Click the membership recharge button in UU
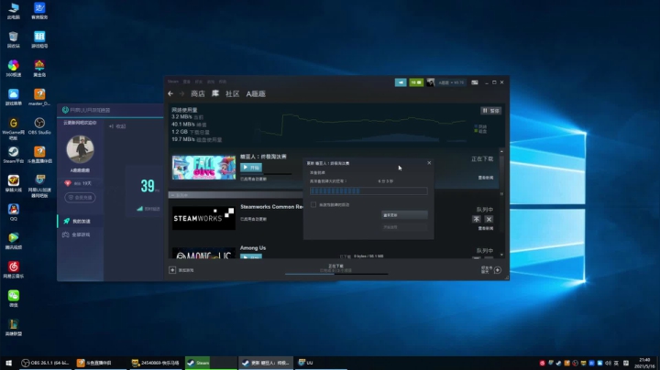The height and width of the screenshot is (370, 660). [x=80, y=197]
